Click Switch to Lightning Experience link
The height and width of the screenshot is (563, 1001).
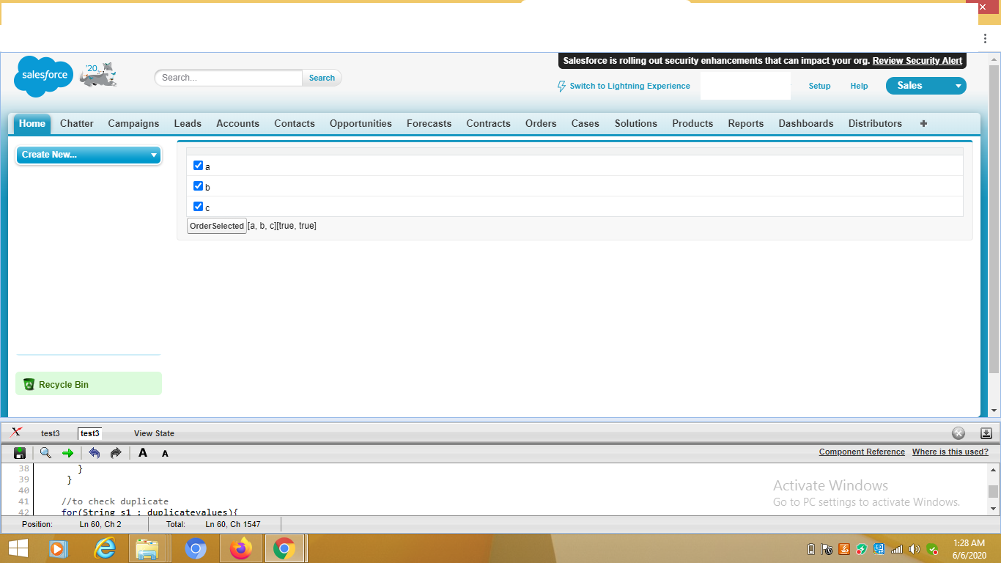pos(629,86)
